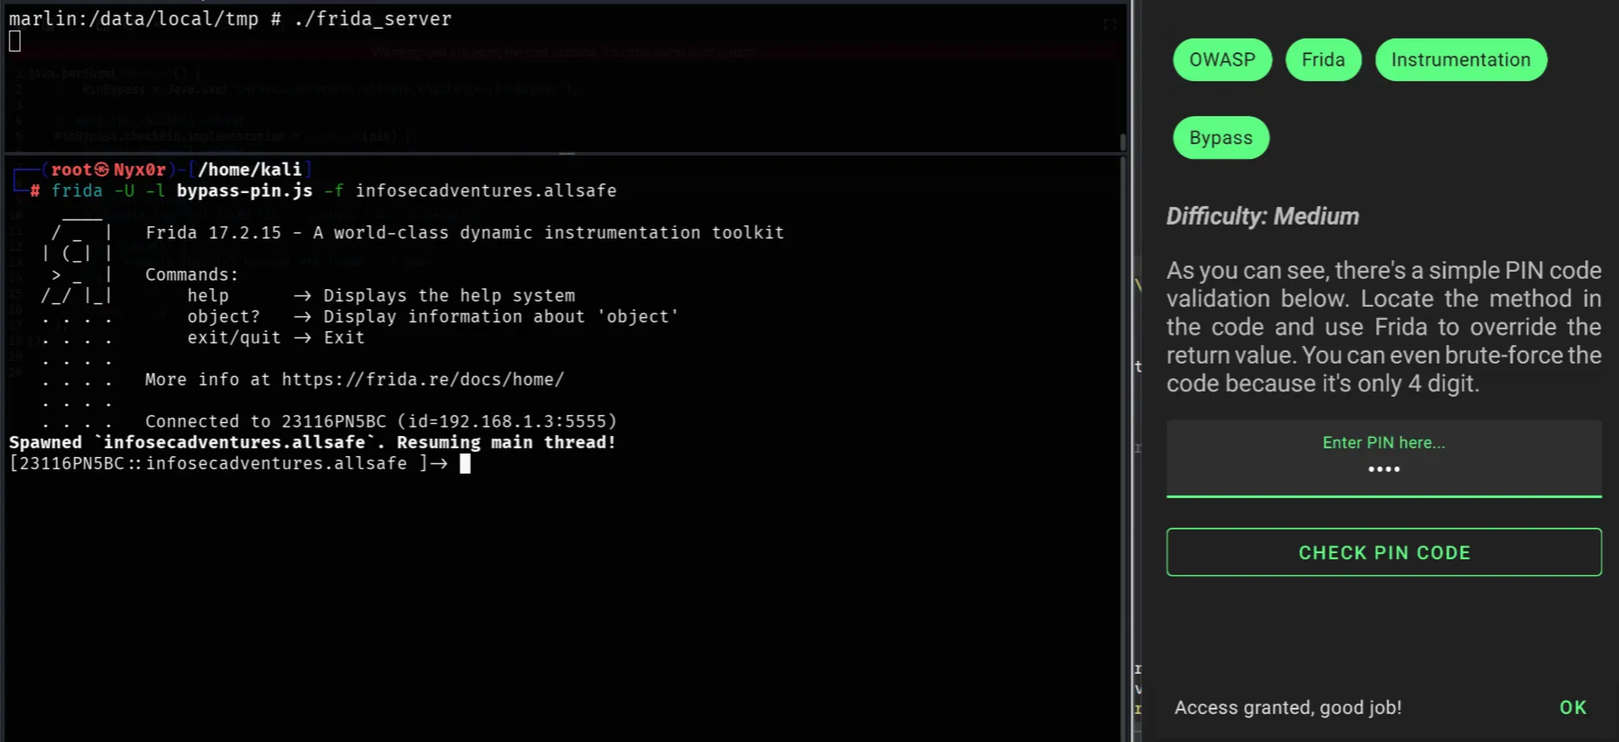Click the frida_server pane's hollow cursor
The width and height of the screenshot is (1619, 742).
[15, 41]
